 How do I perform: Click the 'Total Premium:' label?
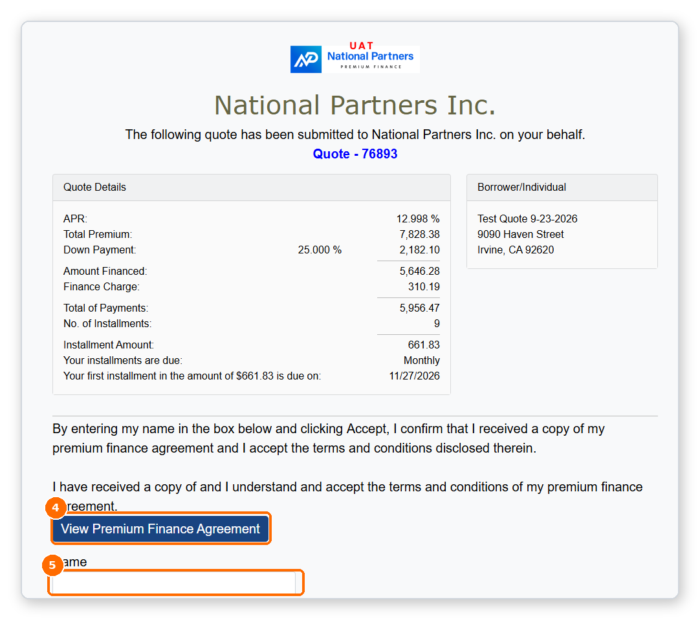[x=98, y=235]
